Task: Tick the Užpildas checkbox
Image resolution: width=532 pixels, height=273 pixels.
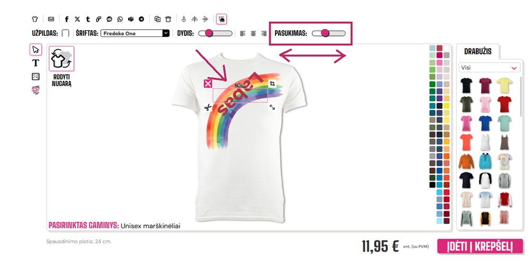Action: click(x=66, y=33)
